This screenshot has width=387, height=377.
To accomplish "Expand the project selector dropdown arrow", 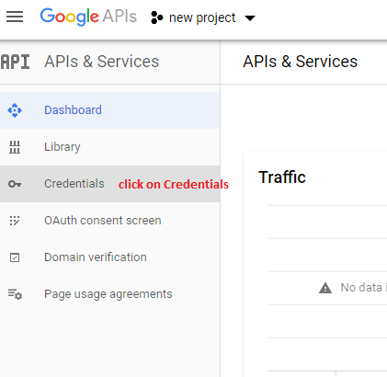I will [x=250, y=18].
